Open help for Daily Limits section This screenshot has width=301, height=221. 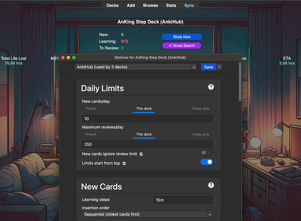(211, 88)
